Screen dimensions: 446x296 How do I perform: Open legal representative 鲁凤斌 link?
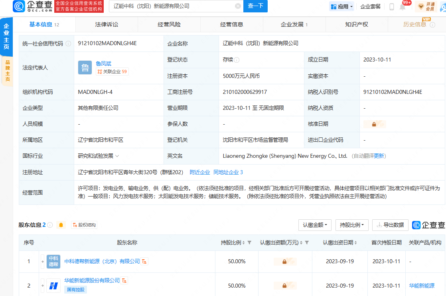(x=103, y=63)
